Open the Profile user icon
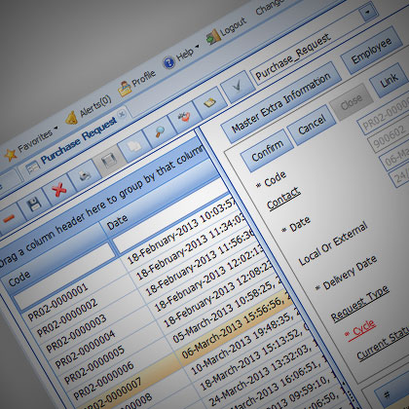The width and height of the screenshot is (409, 409). click(125, 89)
